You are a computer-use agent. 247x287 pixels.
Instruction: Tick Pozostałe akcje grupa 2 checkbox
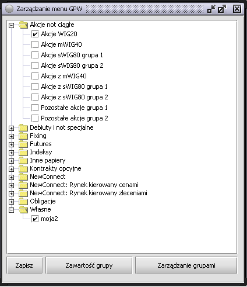[35, 118]
